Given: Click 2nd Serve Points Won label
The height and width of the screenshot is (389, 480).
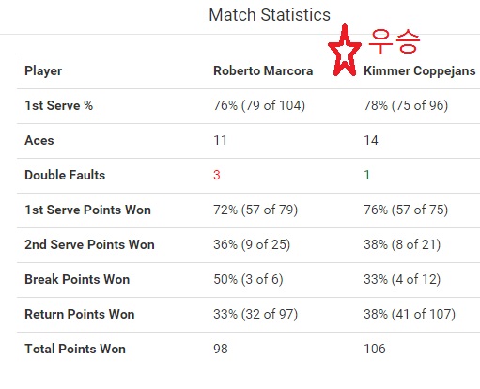Looking at the screenshot, I should click(89, 244).
